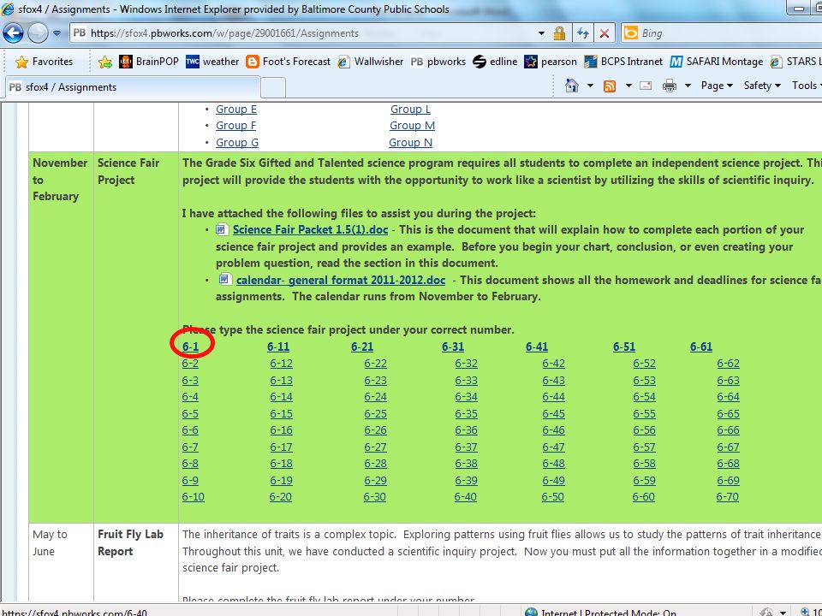822x616 pixels.
Task: Open student page 6-61
Action: [x=701, y=346]
